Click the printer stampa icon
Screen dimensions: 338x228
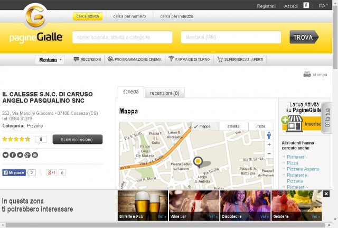click(307, 74)
